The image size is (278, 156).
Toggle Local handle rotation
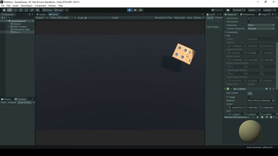pyautogui.click(x=58, y=10)
